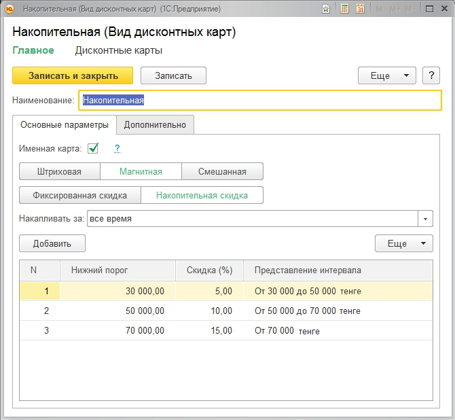Select the 70 000,00 threshold cell
This screenshot has height=420, width=455.
[117, 330]
